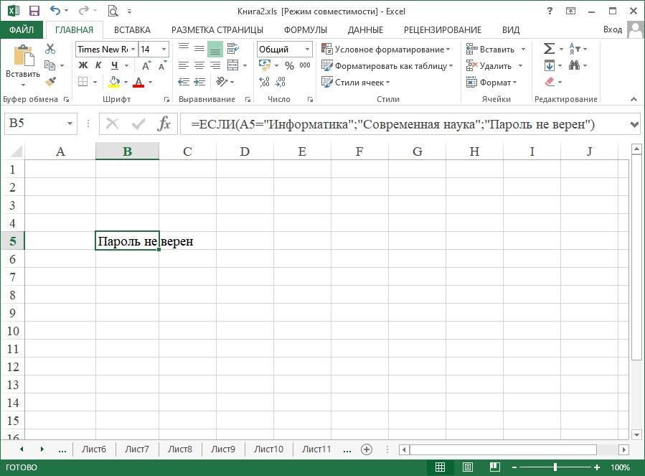Open font color dropdown arrow
The height and width of the screenshot is (476, 645).
click(150, 82)
